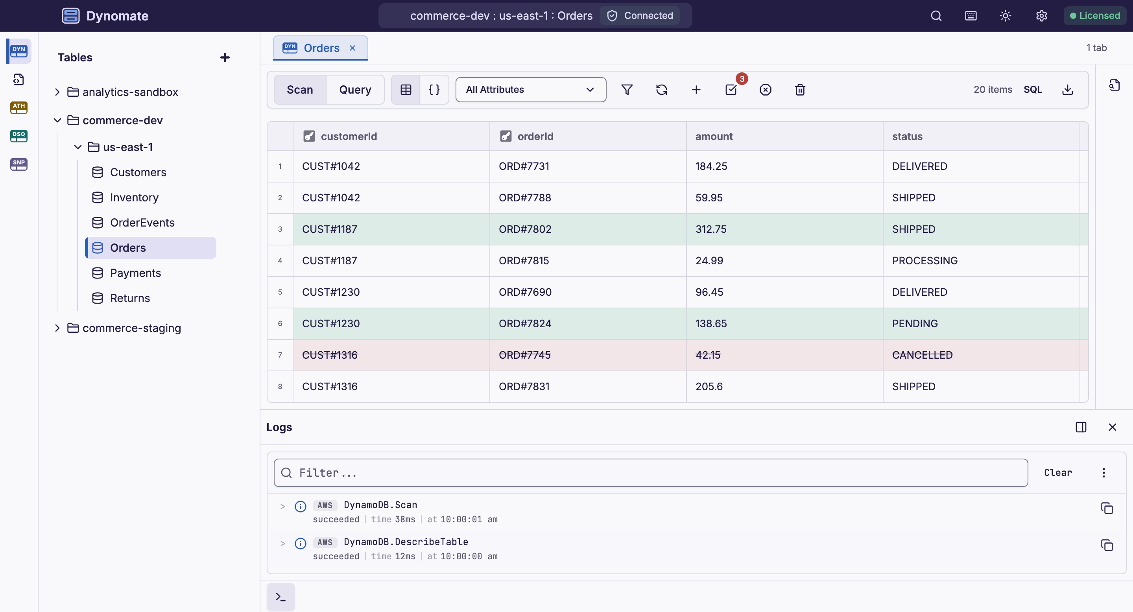Screen dimensions: 1133x612
Task: Close the Orders tab
Action: tap(352, 48)
